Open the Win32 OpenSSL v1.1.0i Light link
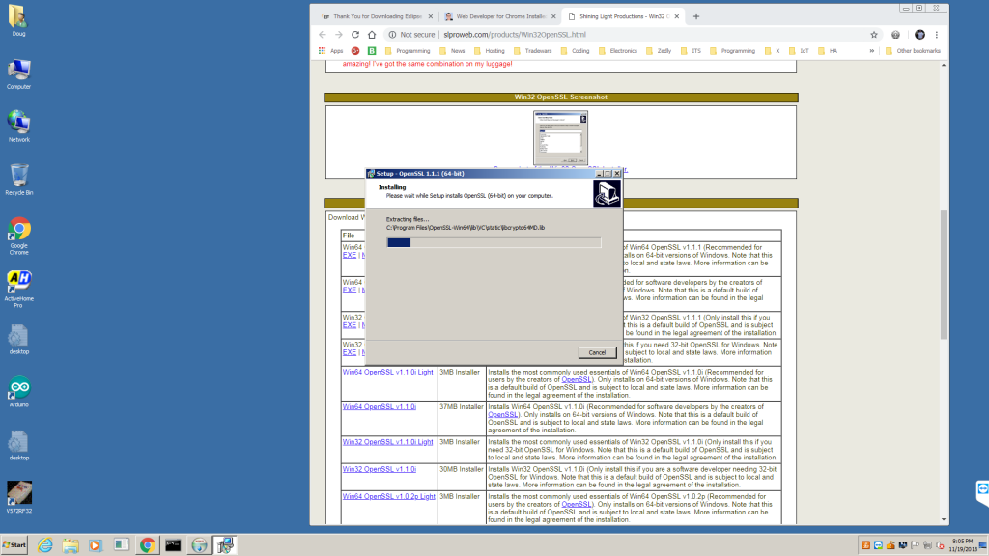The image size is (989, 556). [x=388, y=442]
